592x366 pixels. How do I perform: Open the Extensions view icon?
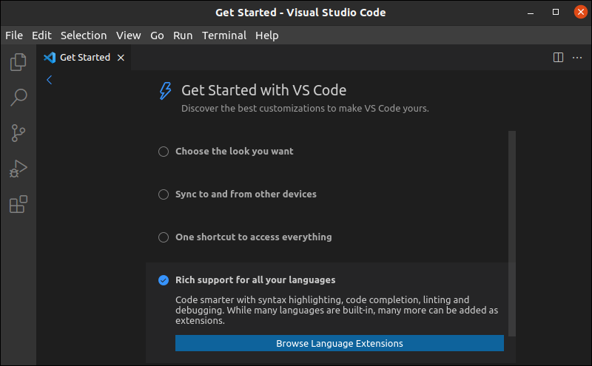point(18,204)
